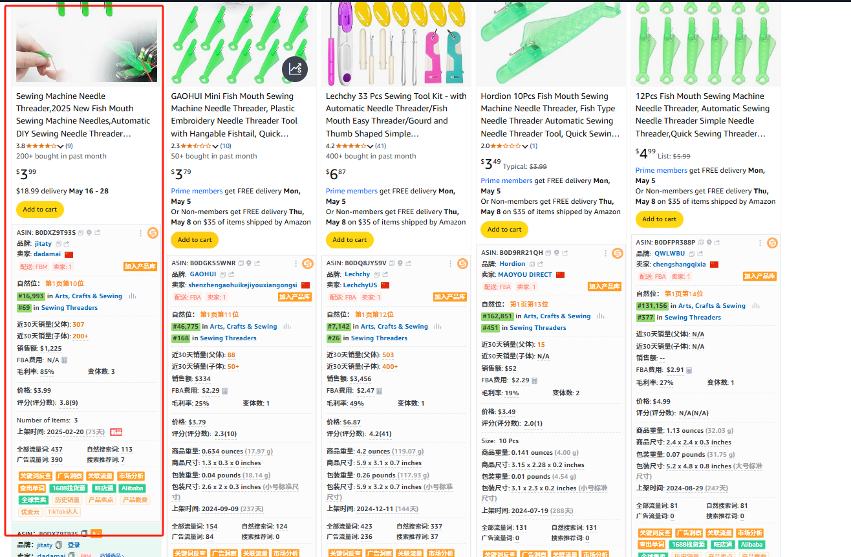Viewport: 851px width, 557px height.
Task: Expand the 3.8 star rating dropdown arrow
Action: (61, 146)
